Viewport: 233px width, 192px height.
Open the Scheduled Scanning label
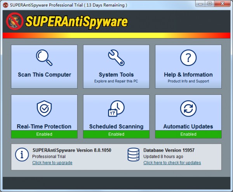[x=116, y=127]
